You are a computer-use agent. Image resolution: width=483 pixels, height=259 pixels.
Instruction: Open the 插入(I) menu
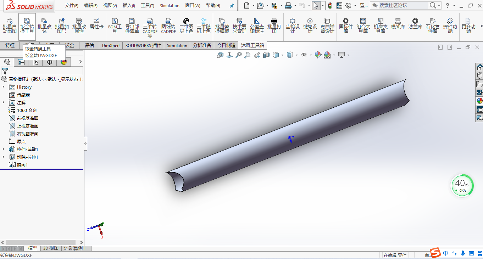click(129, 6)
